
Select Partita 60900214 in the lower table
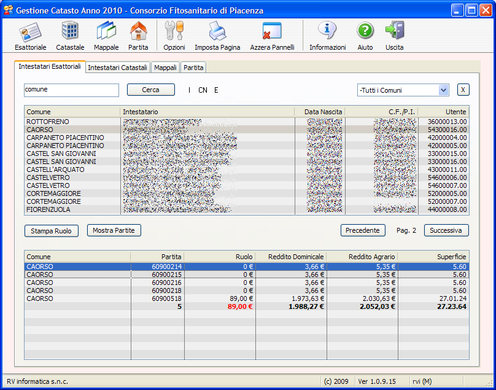click(247, 267)
